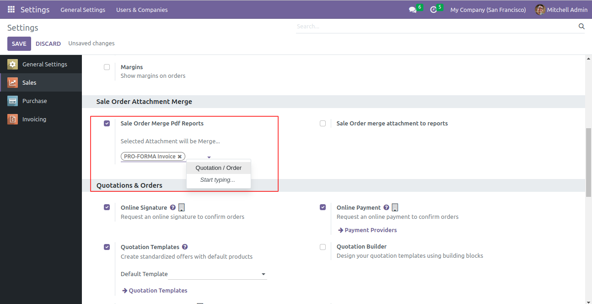Click the vertical scrollbar thumb
Screen dimensions: 592x304
(588, 163)
